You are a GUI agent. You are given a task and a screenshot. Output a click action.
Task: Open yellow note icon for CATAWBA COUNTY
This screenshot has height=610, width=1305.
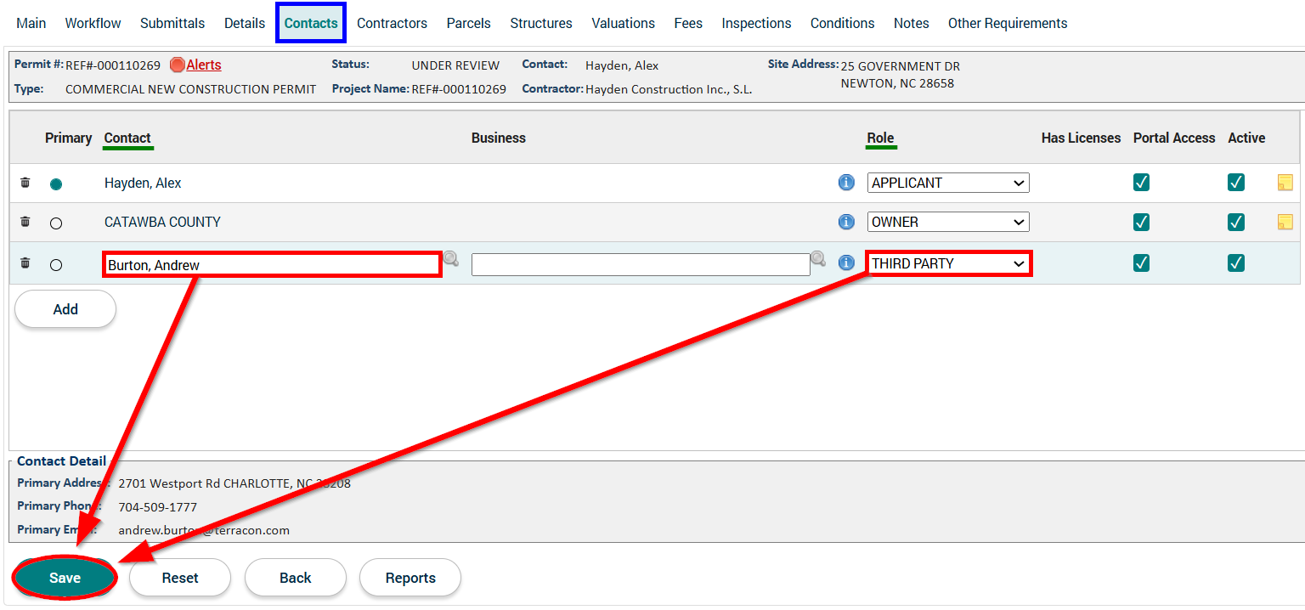tap(1285, 222)
